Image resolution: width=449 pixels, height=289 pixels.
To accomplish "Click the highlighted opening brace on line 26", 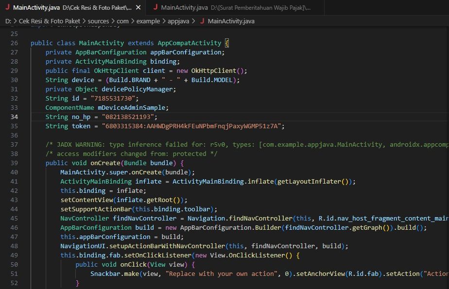I will pos(227,43).
